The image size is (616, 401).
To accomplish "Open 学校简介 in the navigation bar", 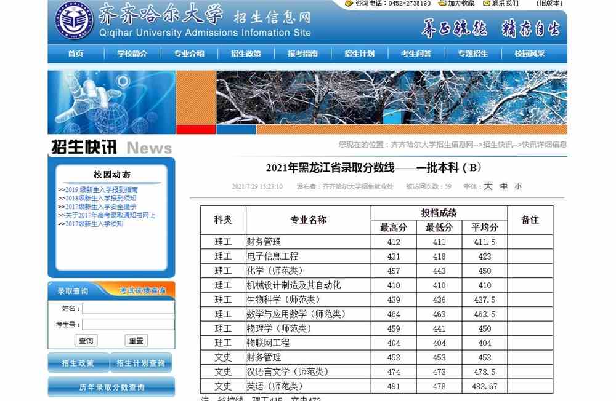I will (x=132, y=54).
